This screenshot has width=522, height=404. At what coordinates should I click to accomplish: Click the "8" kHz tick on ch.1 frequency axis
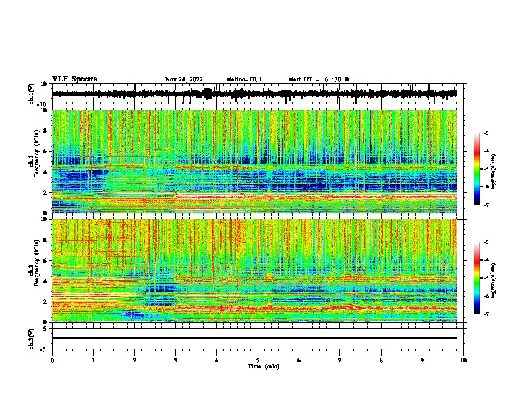[x=46, y=131]
